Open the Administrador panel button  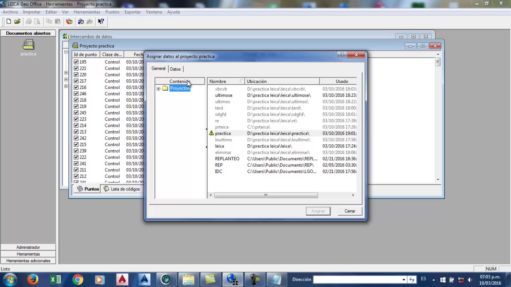click(x=28, y=247)
